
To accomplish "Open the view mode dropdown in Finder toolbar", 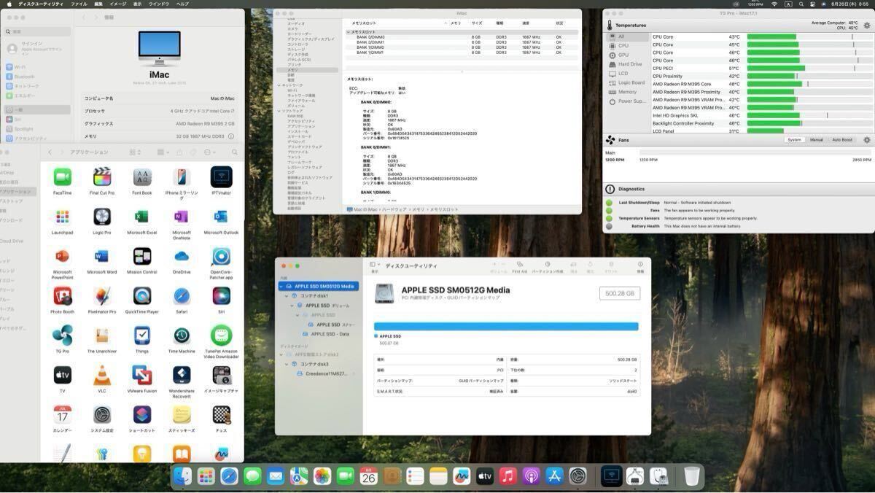I will tap(135, 152).
